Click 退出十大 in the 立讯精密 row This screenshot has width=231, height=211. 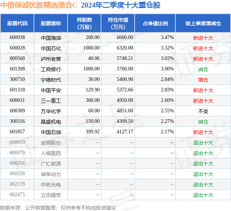coord(203,195)
